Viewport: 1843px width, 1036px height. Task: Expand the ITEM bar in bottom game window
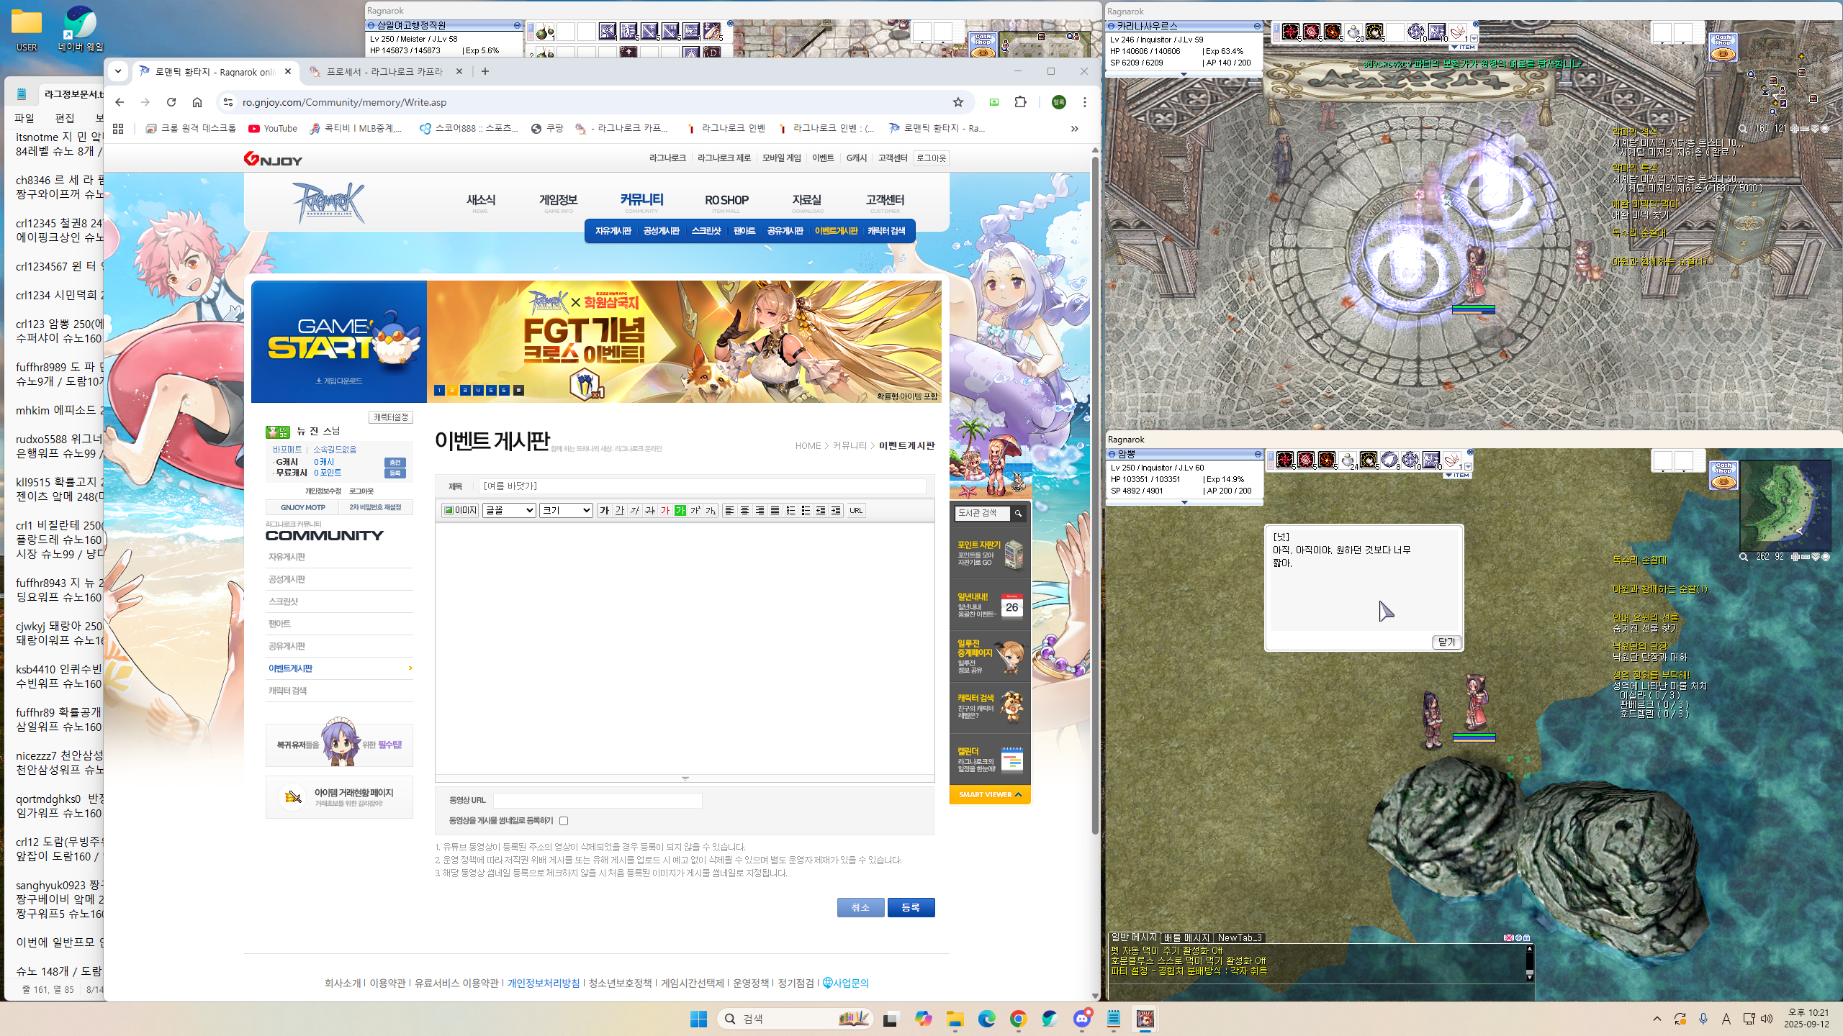click(1457, 476)
